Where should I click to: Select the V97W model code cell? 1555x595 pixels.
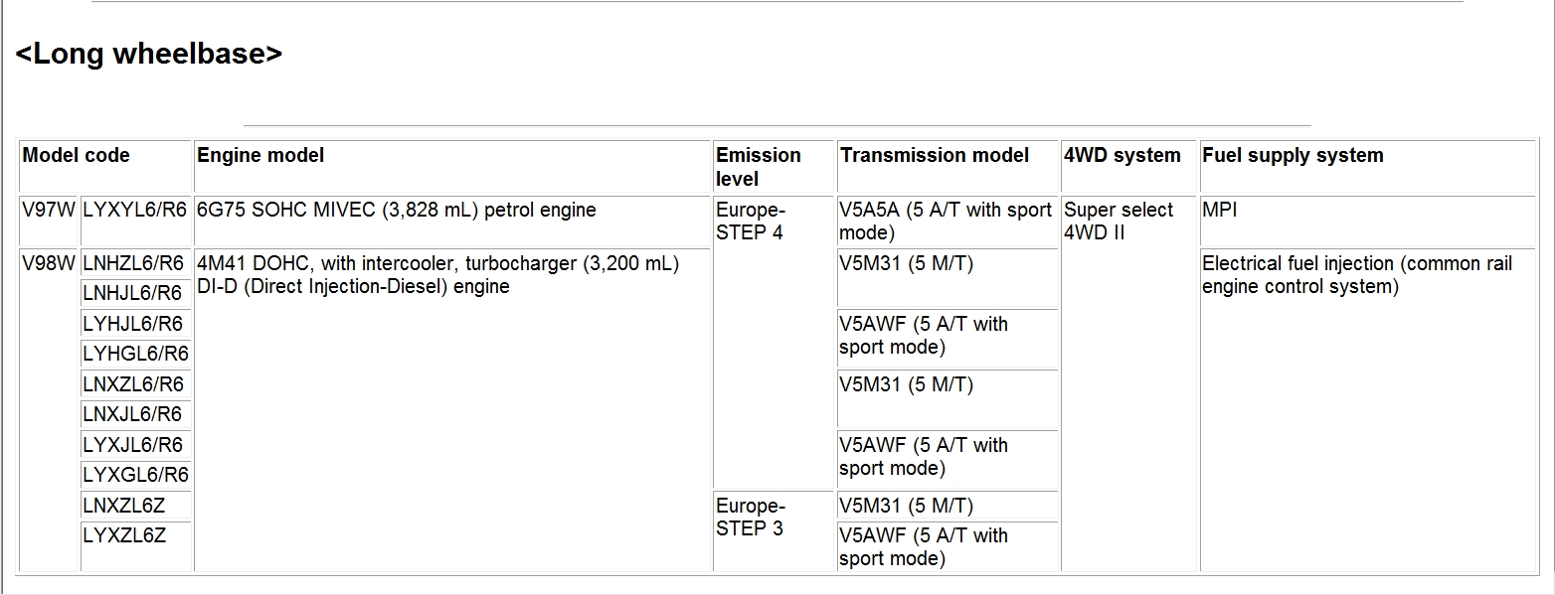click(x=49, y=211)
